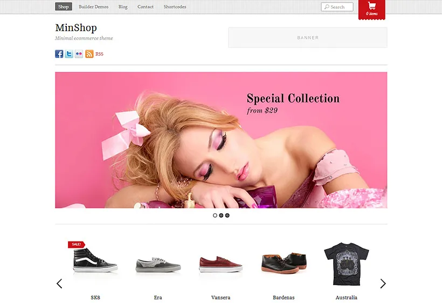Click the RSS text link
Image resolution: width=442 pixels, height=303 pixels.
point(99,54)
